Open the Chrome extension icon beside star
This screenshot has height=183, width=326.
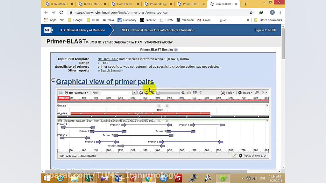[261, 12]
